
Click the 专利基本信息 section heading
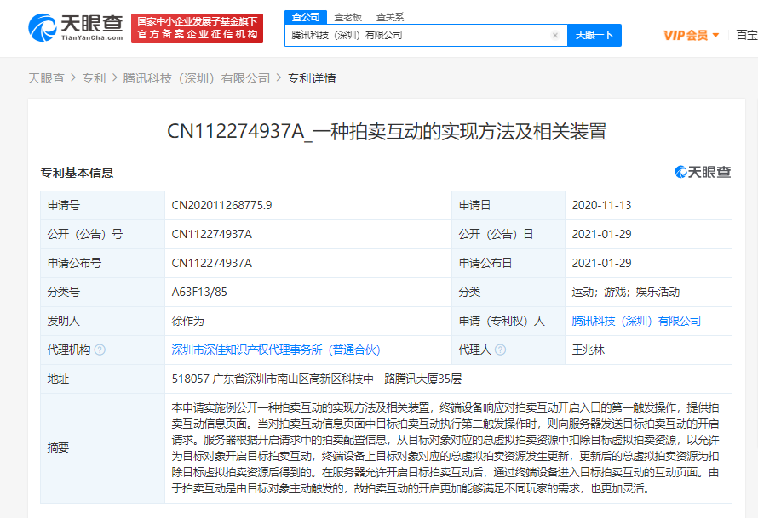[77, 173]
